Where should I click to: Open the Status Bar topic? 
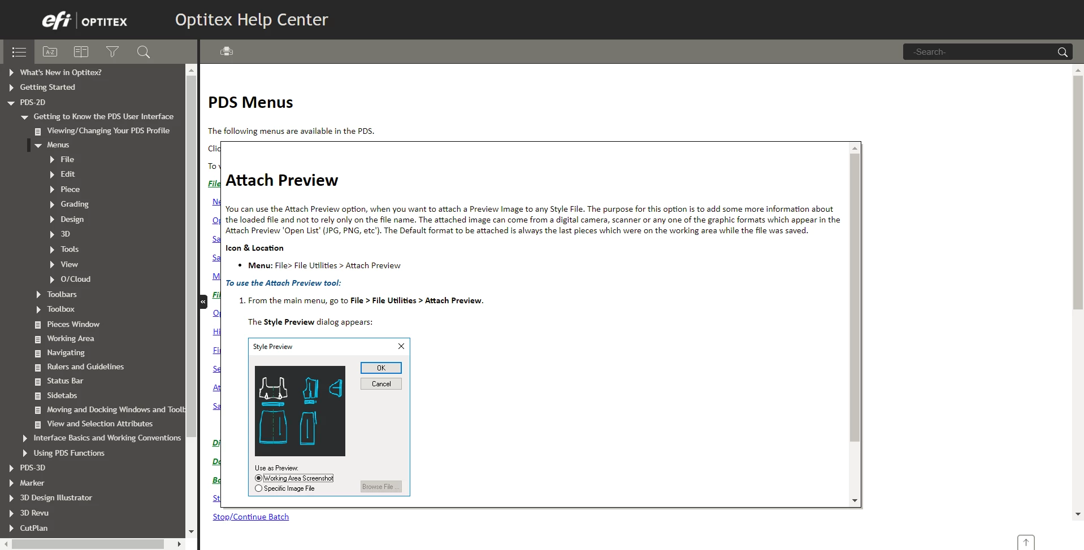65,381
